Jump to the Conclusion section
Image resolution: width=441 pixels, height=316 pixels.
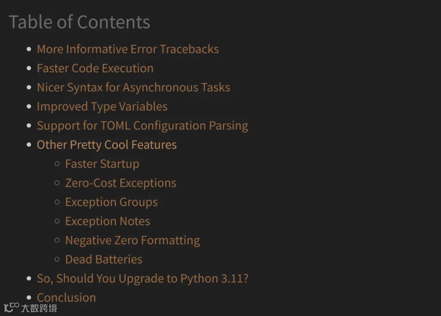tap(66, 298)
